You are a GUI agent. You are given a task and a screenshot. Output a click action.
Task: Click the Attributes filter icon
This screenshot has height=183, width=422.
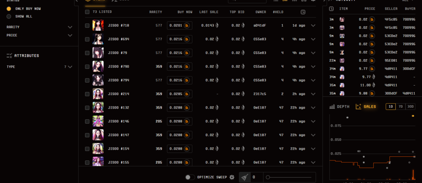pos(9,56)
